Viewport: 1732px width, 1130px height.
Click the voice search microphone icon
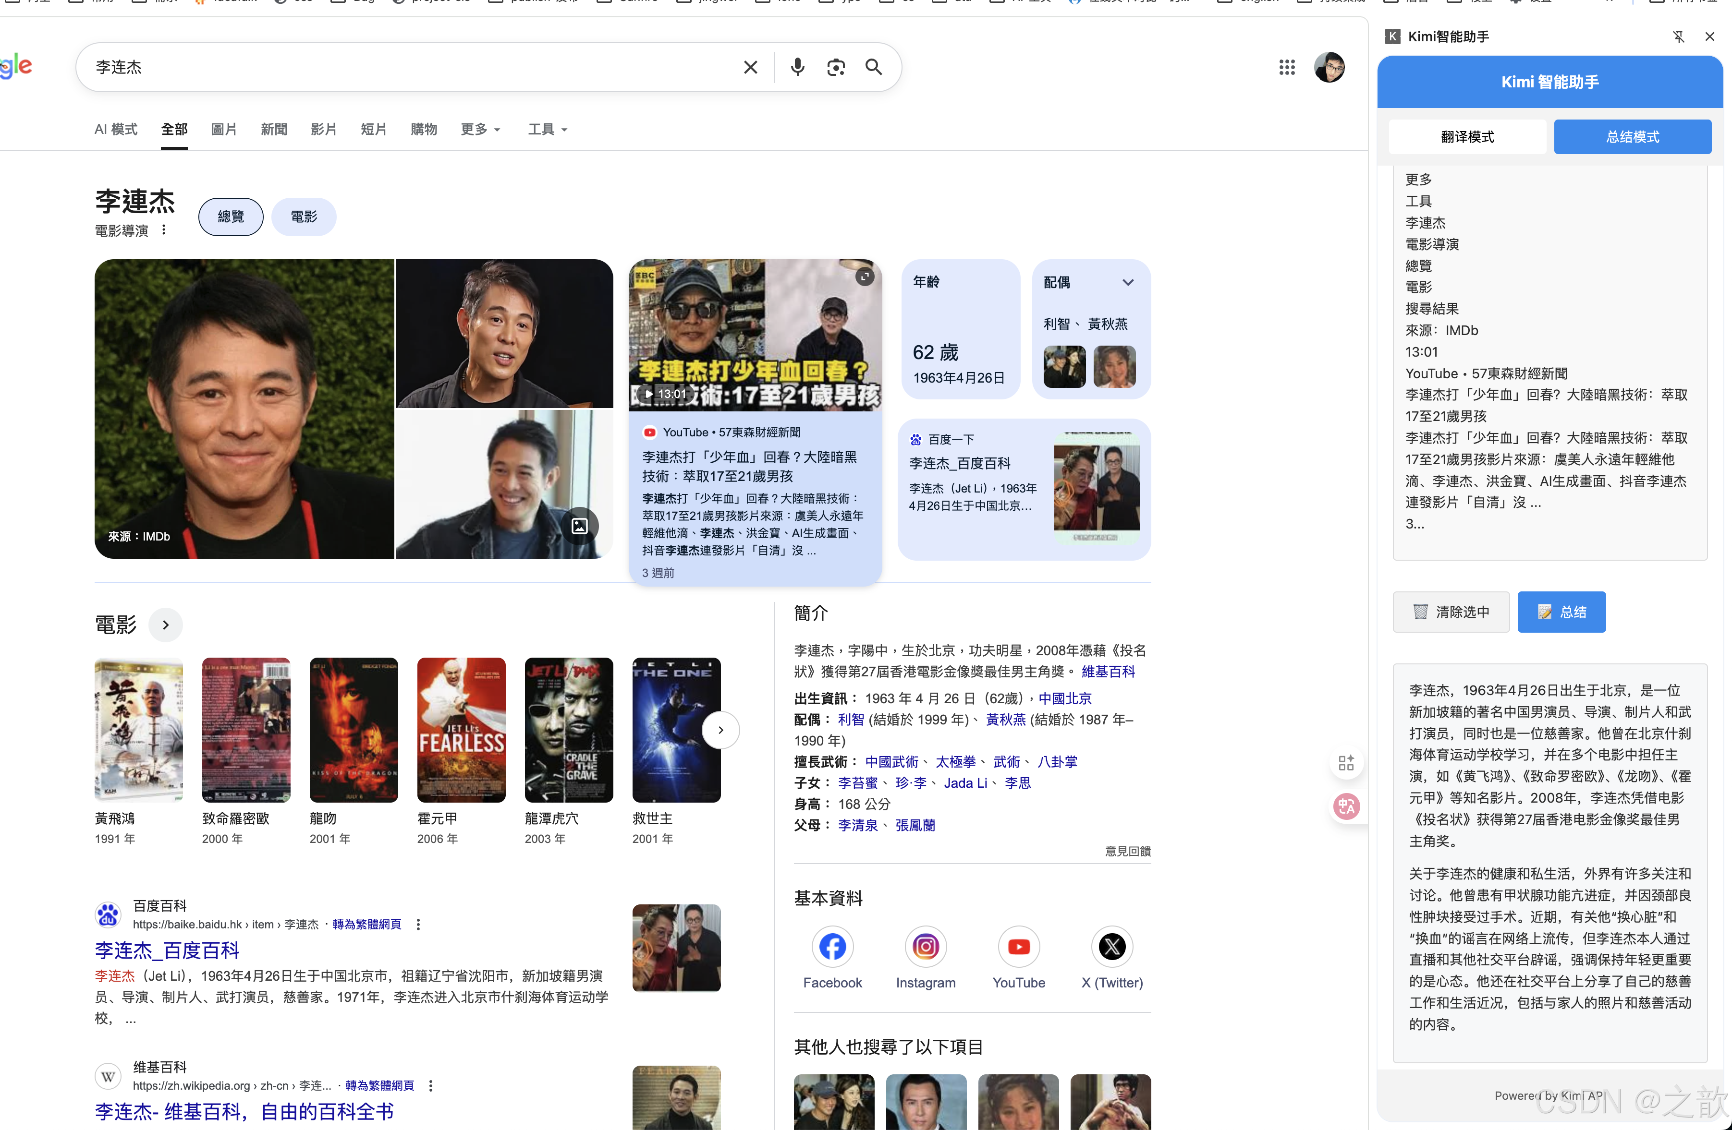point(798,68)
